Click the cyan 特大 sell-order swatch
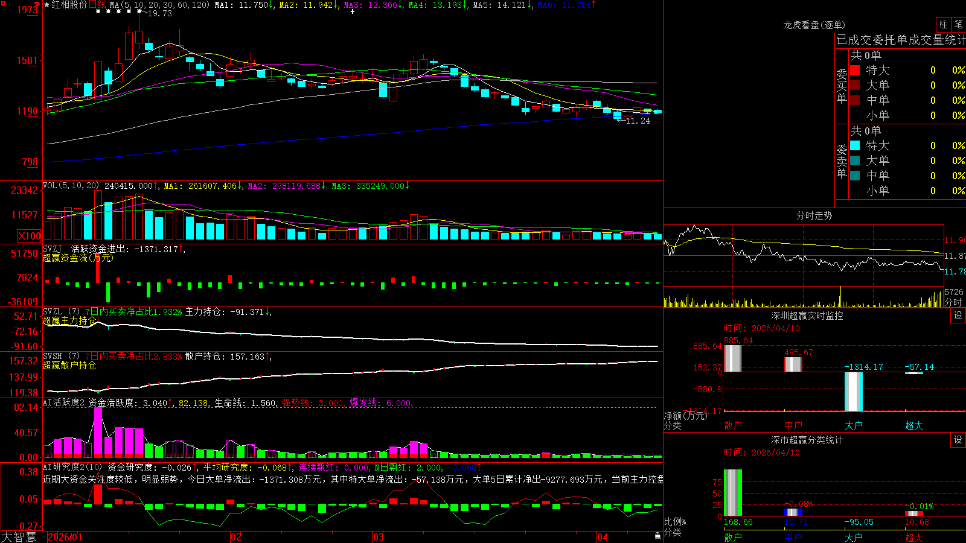This screenshot has width=966, height=543. click(855, 145)
